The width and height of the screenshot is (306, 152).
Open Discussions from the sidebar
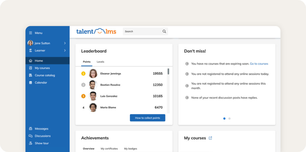click(x=30, y=136)
